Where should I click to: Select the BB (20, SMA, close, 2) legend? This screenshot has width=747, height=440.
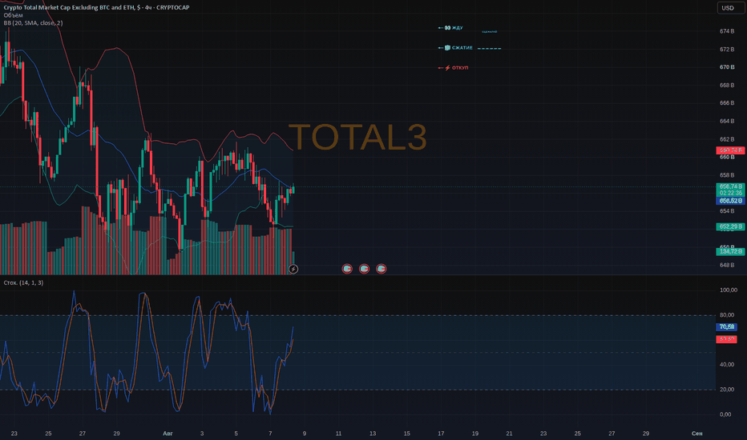pos(33,23)
